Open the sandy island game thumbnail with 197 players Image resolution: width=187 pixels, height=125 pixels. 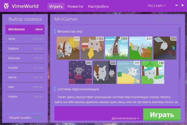129,72
